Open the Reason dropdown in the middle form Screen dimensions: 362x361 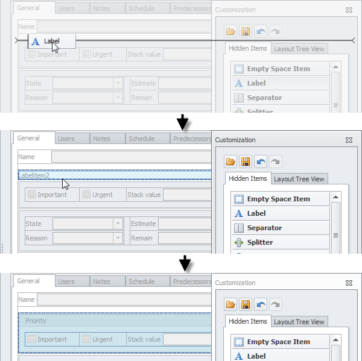[x=118, y=238]
